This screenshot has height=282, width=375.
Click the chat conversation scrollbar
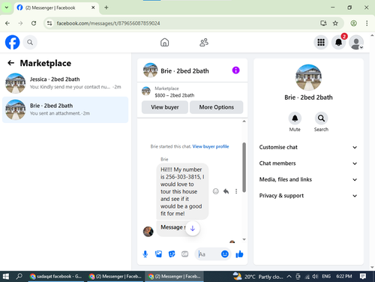click(244, 167)
